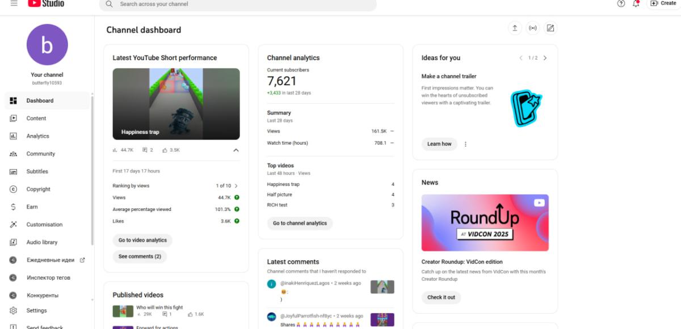The height and width of the screenshot is (329, 681).
Task: Open the Happiness trap Short thumbnail
Action: (x=176, y=104)
